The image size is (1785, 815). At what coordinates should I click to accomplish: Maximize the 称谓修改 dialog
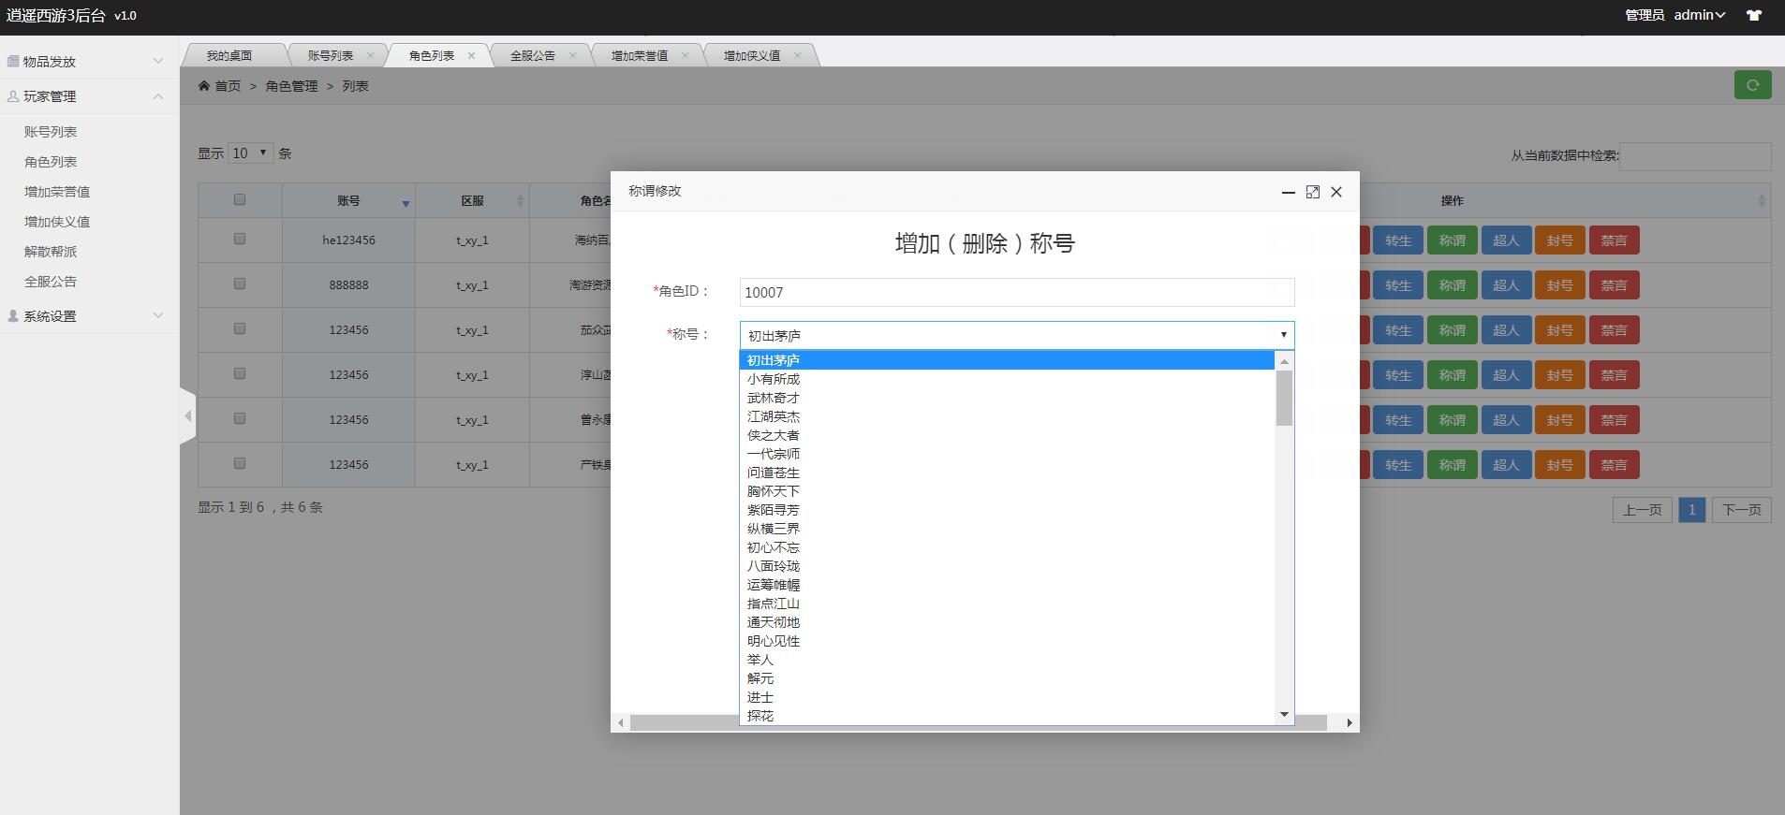1312,192
